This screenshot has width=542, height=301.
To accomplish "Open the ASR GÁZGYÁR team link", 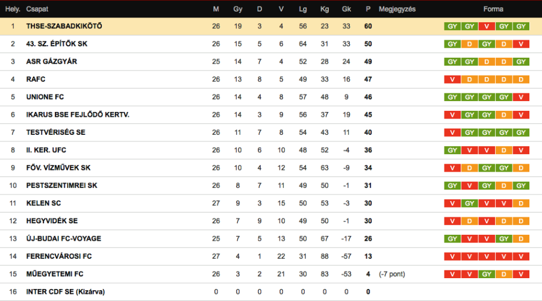I will [51, 61].
